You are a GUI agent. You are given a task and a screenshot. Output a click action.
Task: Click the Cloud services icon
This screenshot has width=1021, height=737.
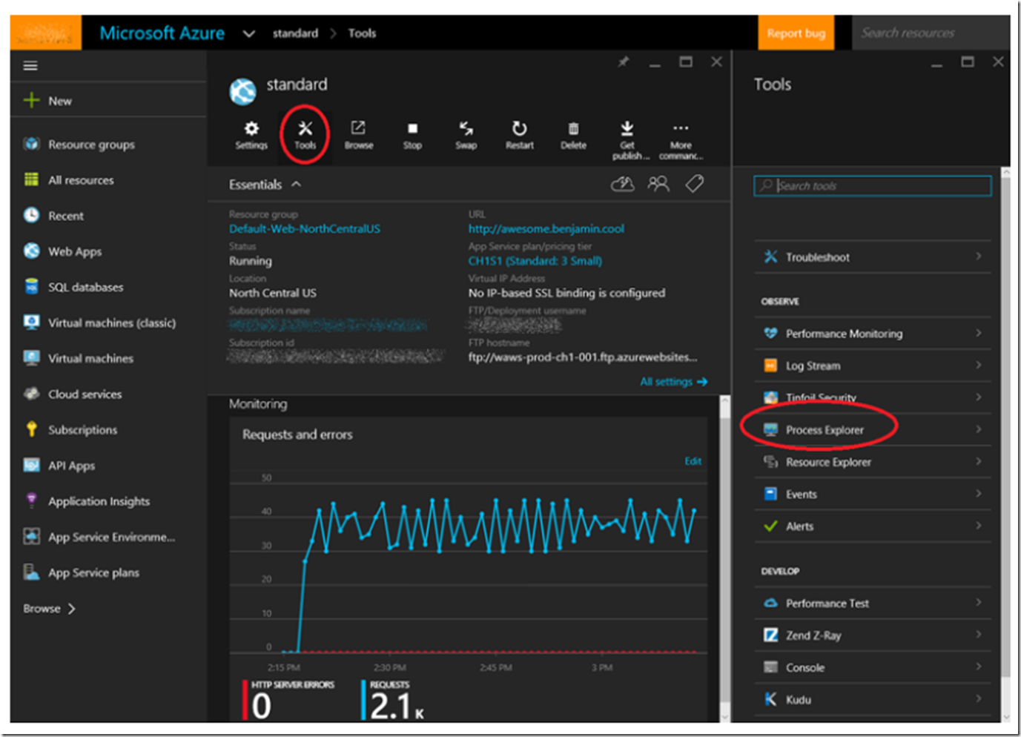click(x=31, y=394)
